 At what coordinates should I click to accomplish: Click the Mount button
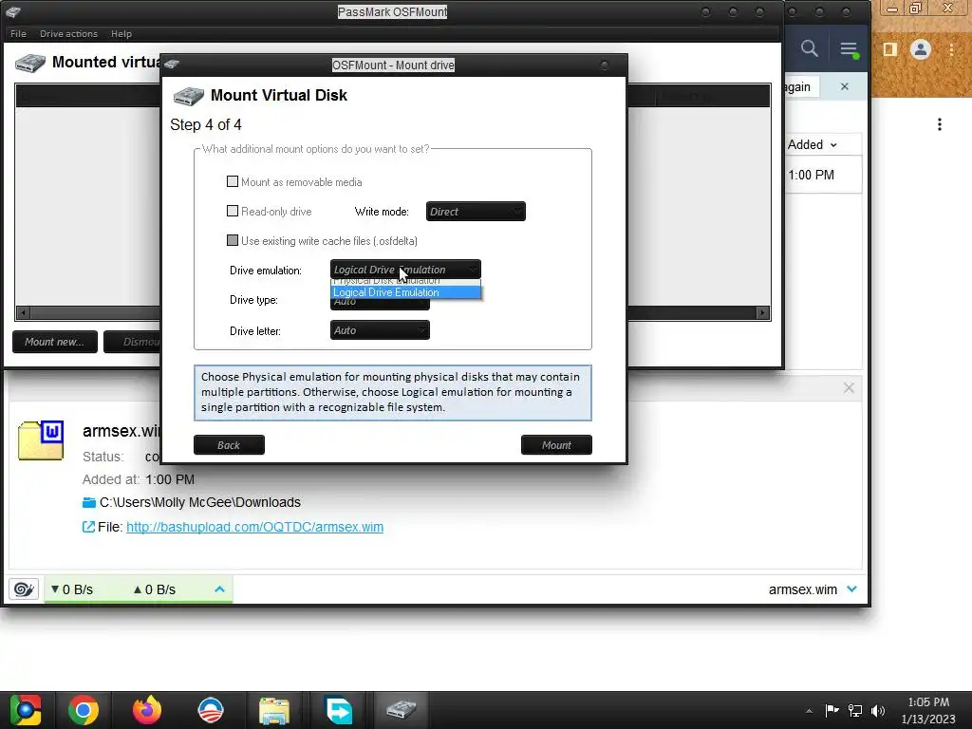pyautogui.click(x=556, y=445)
